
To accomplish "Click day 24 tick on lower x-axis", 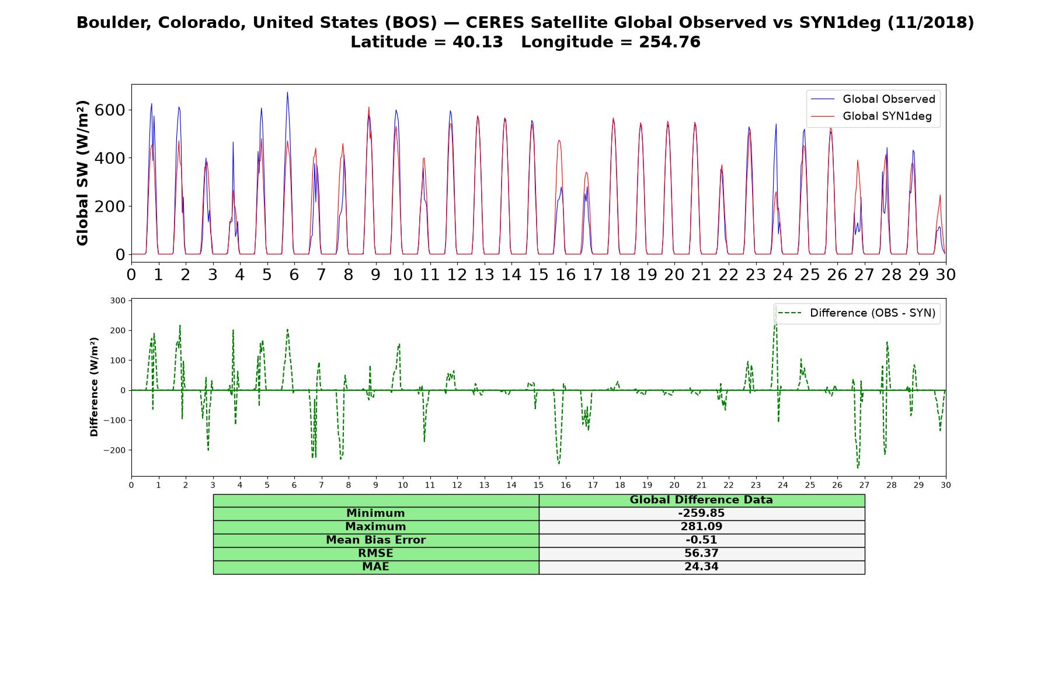I will (x=782, y=485).
